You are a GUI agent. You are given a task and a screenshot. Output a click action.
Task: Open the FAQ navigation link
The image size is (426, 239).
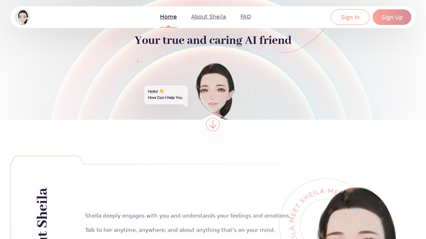(x=245, y=17)
